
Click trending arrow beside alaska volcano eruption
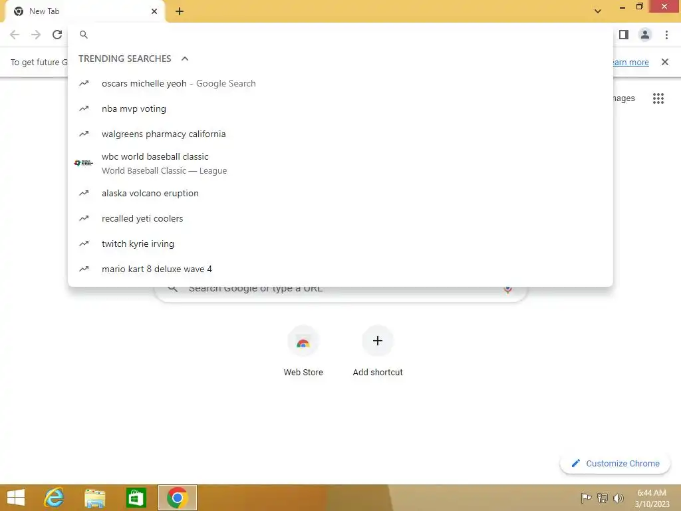tap(84, 194)
